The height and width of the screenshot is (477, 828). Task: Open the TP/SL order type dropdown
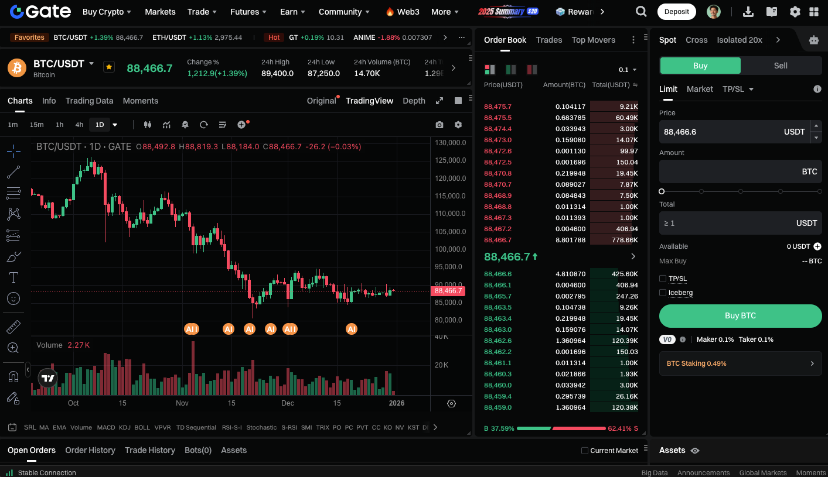point(738,89)
